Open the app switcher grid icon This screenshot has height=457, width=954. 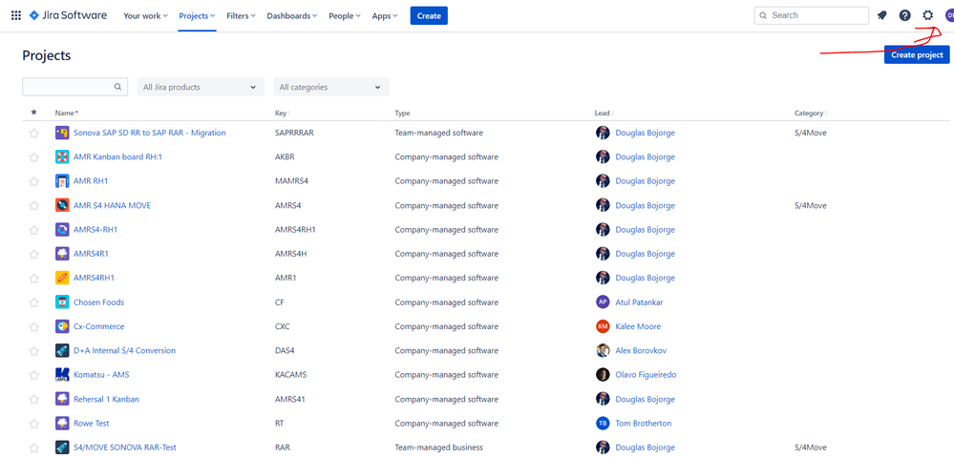(16, 16)
